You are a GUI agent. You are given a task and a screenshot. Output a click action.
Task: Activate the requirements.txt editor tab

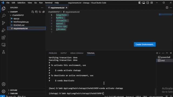pyautogui.click(x=57, y=8)
